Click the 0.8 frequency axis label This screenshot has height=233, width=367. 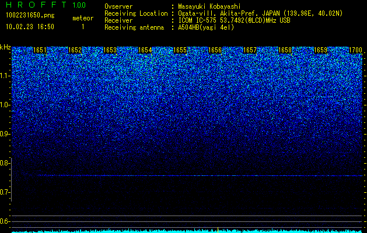(x=4, y=163)
